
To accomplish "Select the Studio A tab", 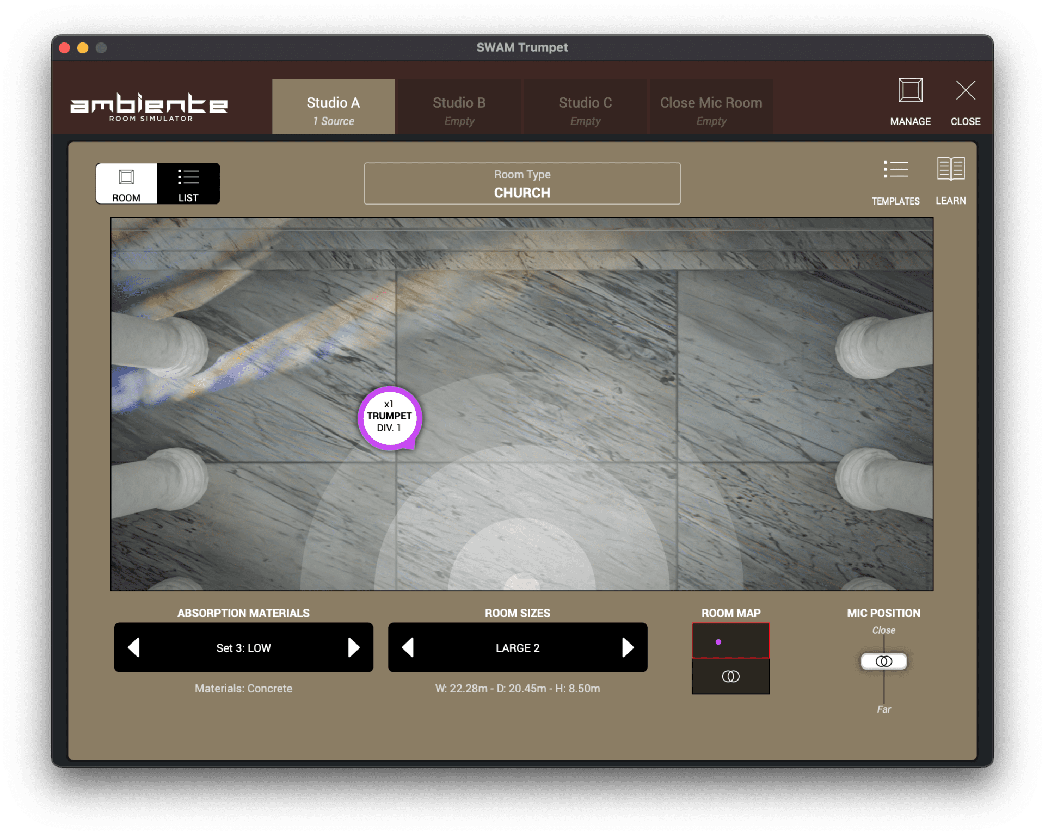I will [x=333, y=107].
